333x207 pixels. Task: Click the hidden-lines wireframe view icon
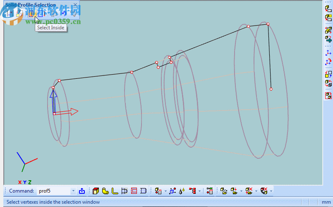point(125,191)
